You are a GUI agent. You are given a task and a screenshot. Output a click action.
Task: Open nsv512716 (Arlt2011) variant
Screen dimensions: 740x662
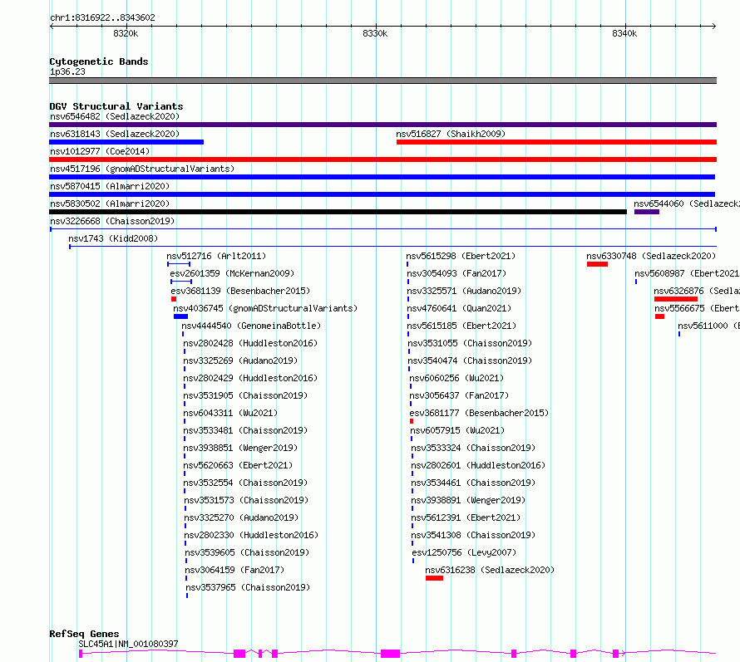216,256
